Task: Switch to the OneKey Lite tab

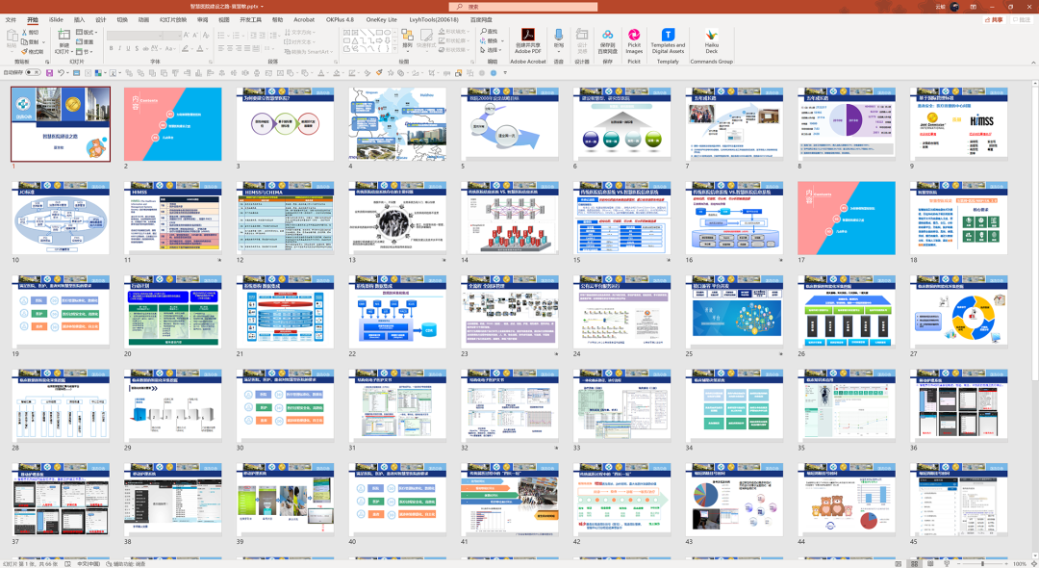Action: click(x=382, y=20)
